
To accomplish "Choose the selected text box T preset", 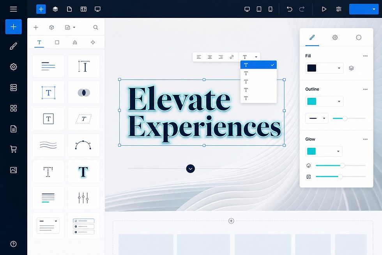I will [48, 93].
